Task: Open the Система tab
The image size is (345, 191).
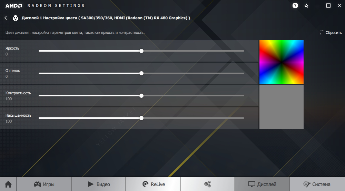Action: coord(317,184)
